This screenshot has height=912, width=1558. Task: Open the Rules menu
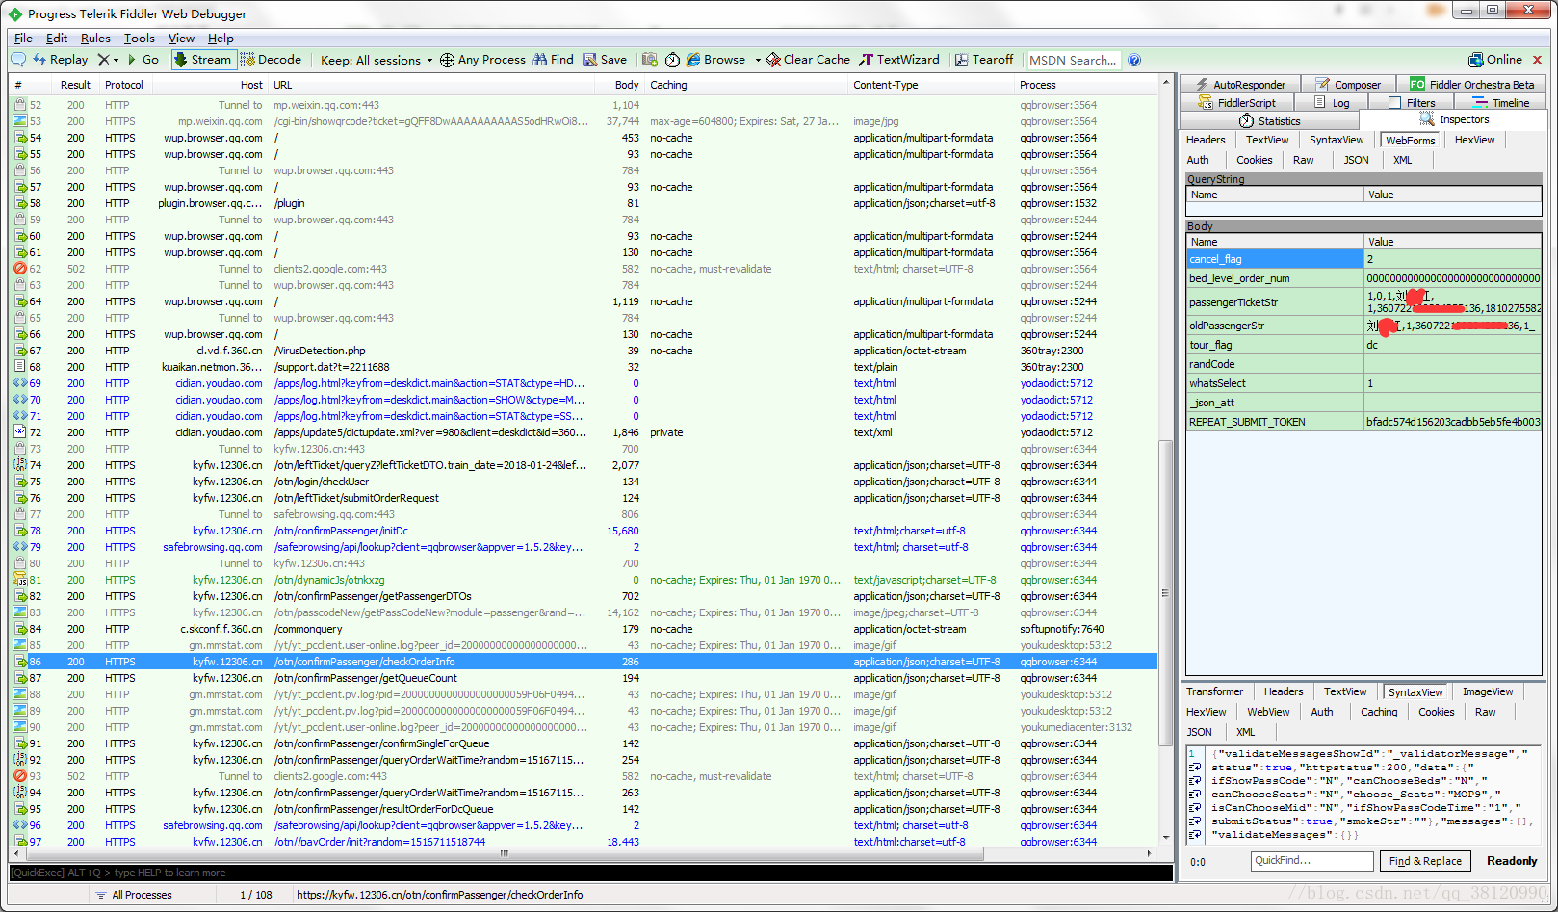(95, 39)
